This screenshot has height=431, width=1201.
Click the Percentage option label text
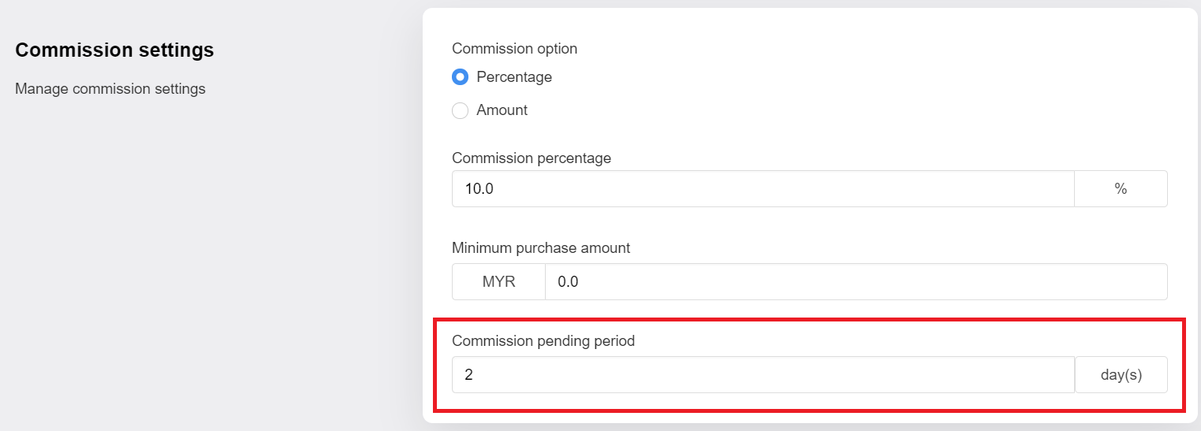(514, 77)
